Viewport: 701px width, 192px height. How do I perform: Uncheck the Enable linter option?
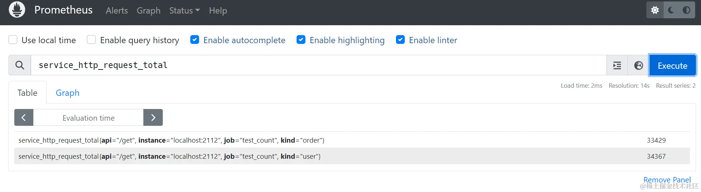coord(400,40)
